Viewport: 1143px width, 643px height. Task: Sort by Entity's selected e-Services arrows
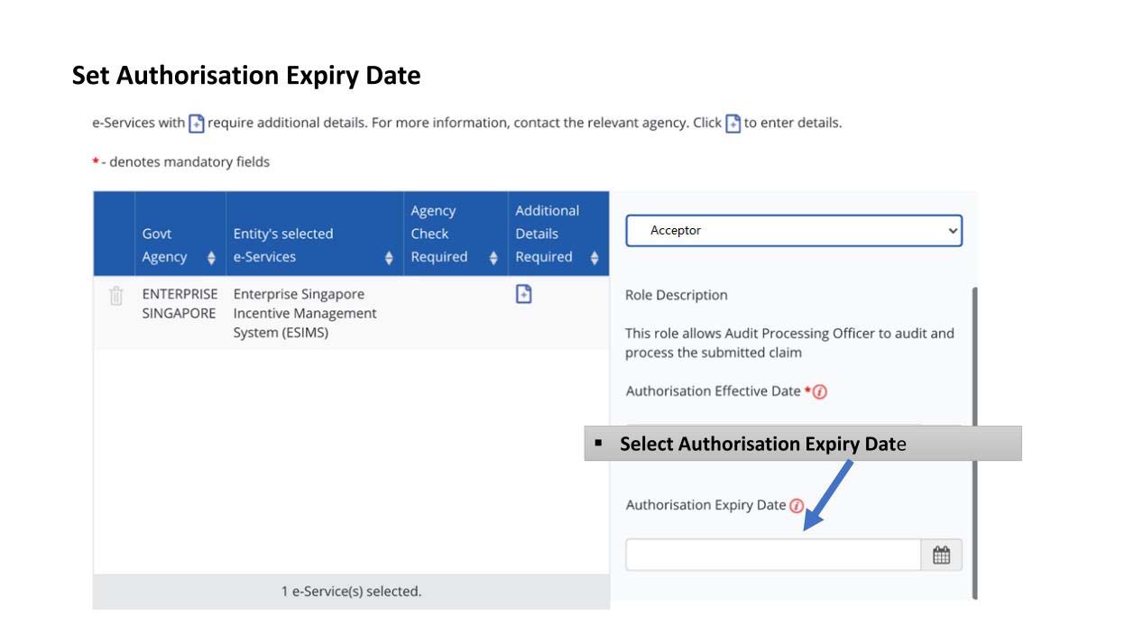coord(389,258)
